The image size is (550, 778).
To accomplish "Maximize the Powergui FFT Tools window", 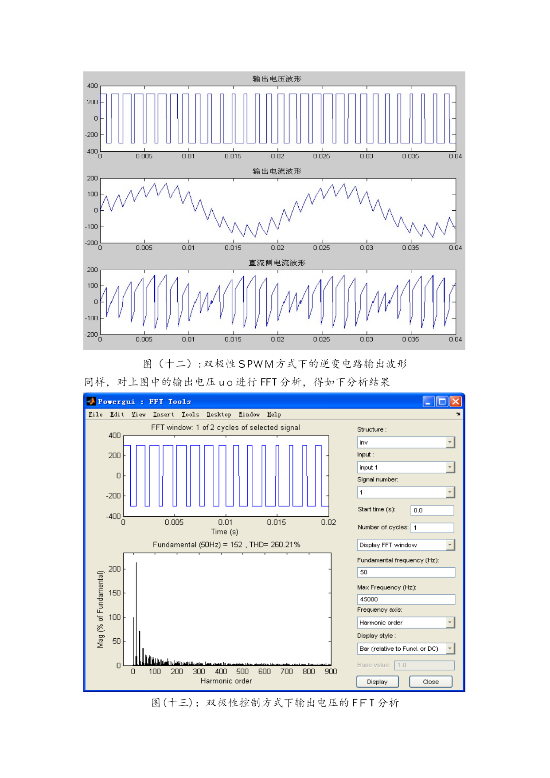I will tap(442, 401).
